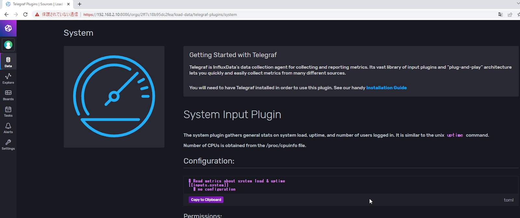
Task: Open Settings from the sidebar
Action: click(x=8, y=145)
